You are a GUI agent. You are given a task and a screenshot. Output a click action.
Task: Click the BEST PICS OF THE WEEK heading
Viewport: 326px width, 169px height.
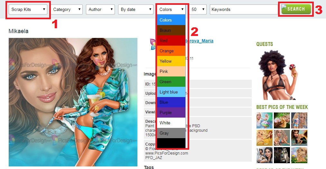coord(282,107)
